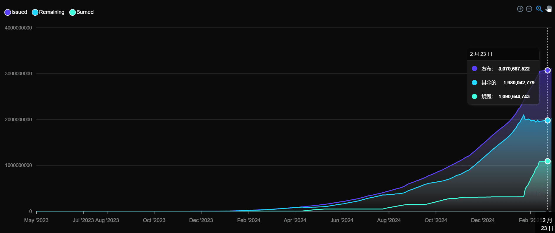Click the purple Issued legend marker
The height and width of the screenshot is (233, 555).
[x=8, y=12]
